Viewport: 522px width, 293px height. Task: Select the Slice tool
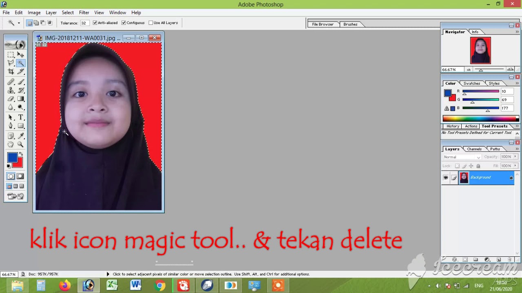click(20, 72)
